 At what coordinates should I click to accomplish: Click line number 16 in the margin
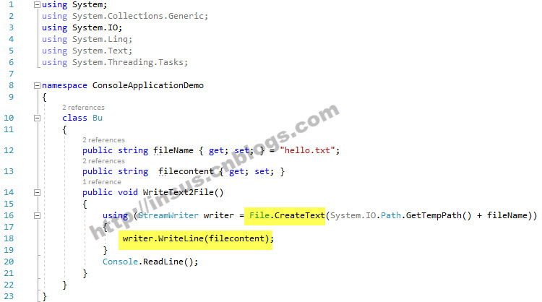(x=9, y=215)
